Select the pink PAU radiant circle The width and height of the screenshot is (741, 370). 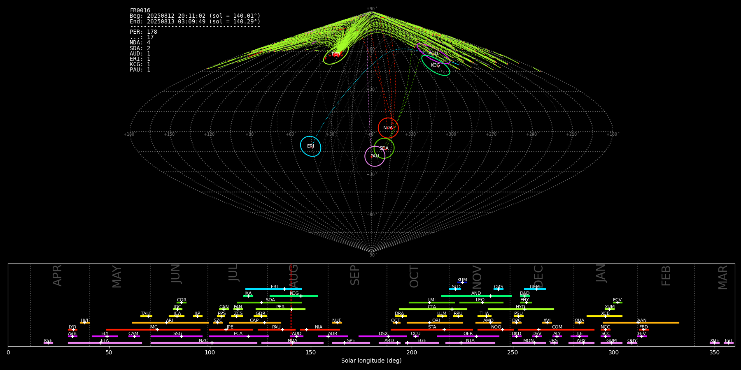(375, 156)
